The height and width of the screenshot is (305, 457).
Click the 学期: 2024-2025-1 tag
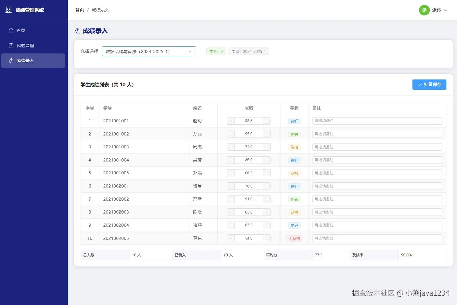[x=248, y=51]
